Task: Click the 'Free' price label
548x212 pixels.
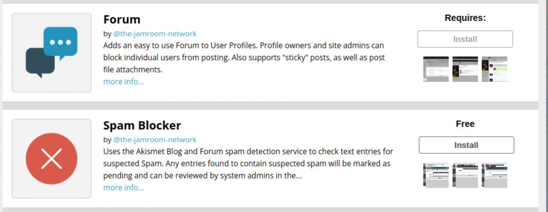Action: point(465,124)
